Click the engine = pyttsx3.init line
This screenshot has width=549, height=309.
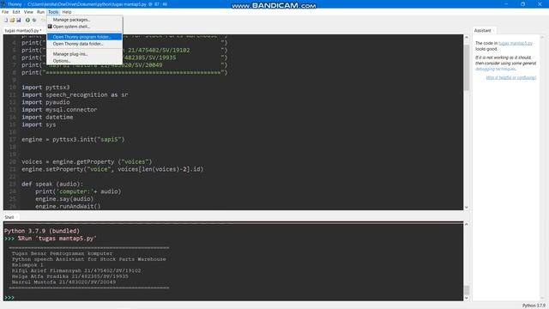pos(73,139)
